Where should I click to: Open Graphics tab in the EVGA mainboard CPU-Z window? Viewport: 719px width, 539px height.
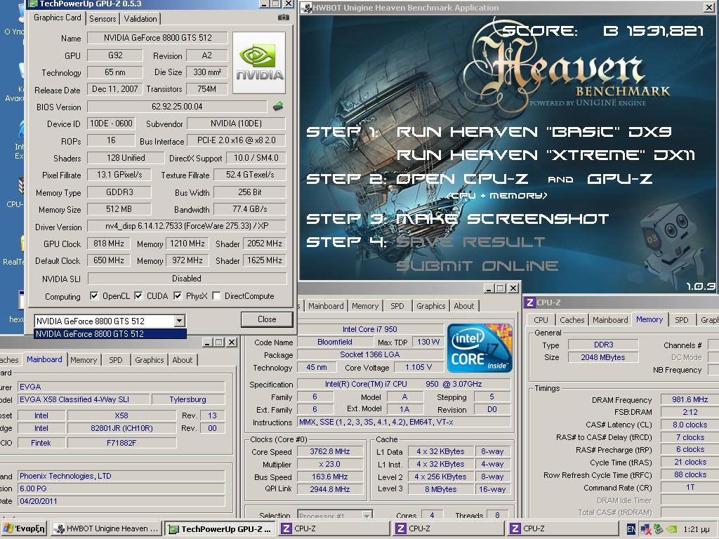pos(150,360)
